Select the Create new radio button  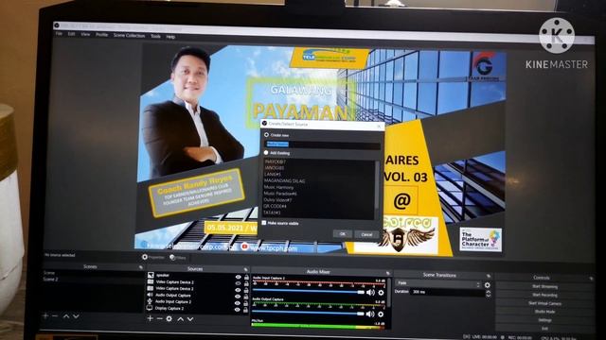click(x=266, y=135)
